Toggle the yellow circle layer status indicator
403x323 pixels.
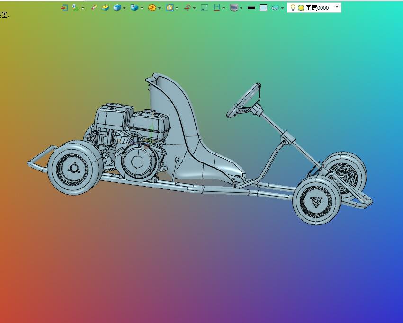(x=301, y=8)
